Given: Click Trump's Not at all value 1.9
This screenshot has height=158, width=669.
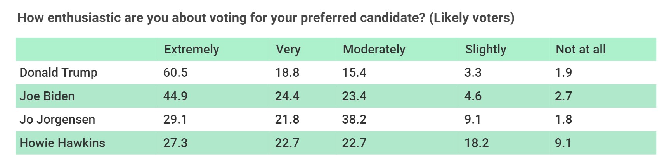Looking at the screenshot, I should (563, 73).
